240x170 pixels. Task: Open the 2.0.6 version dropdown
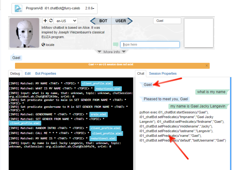tap(90, 8)
